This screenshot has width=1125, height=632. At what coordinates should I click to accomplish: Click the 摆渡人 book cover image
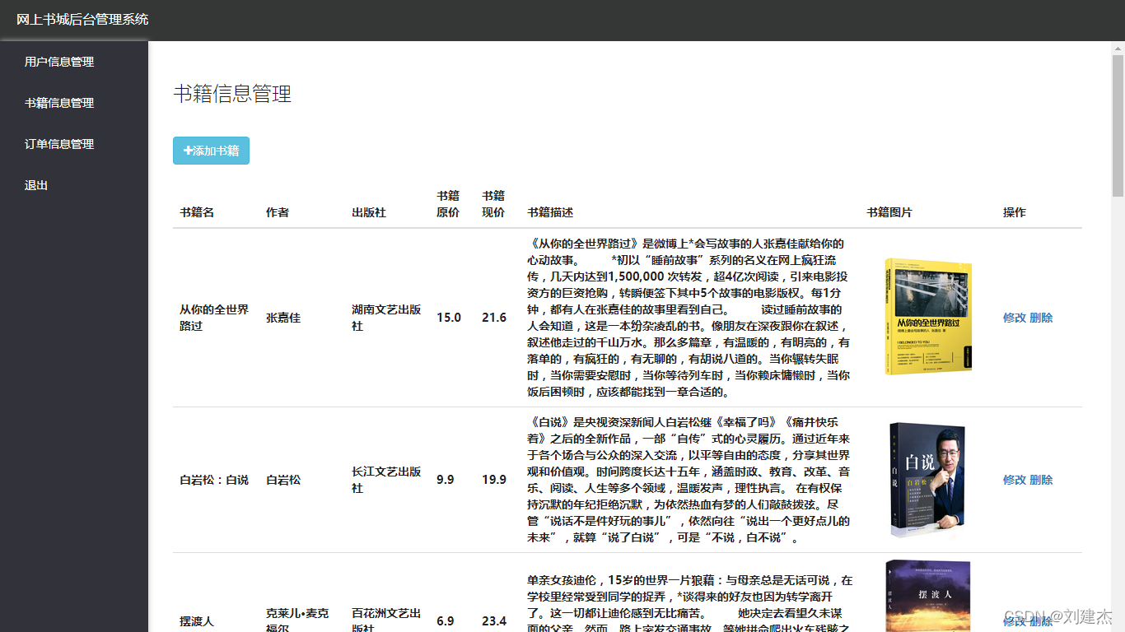tap(928, 596)
